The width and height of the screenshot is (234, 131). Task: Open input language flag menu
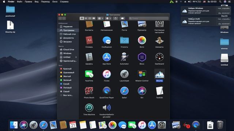(204, 1)
